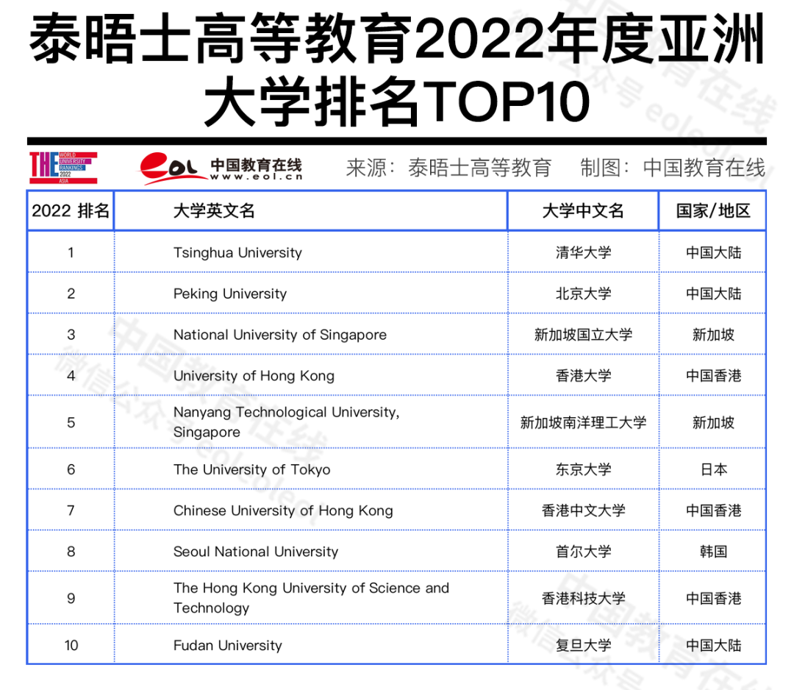
Task: Click the The University of Tokyo entry
Action: (252, 469)
